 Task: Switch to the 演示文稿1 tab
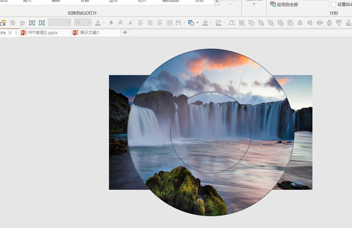(x=96, y=32)
